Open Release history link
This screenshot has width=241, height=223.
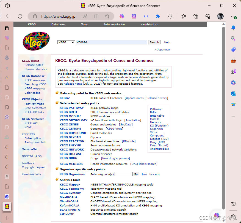tap(157, 98)
